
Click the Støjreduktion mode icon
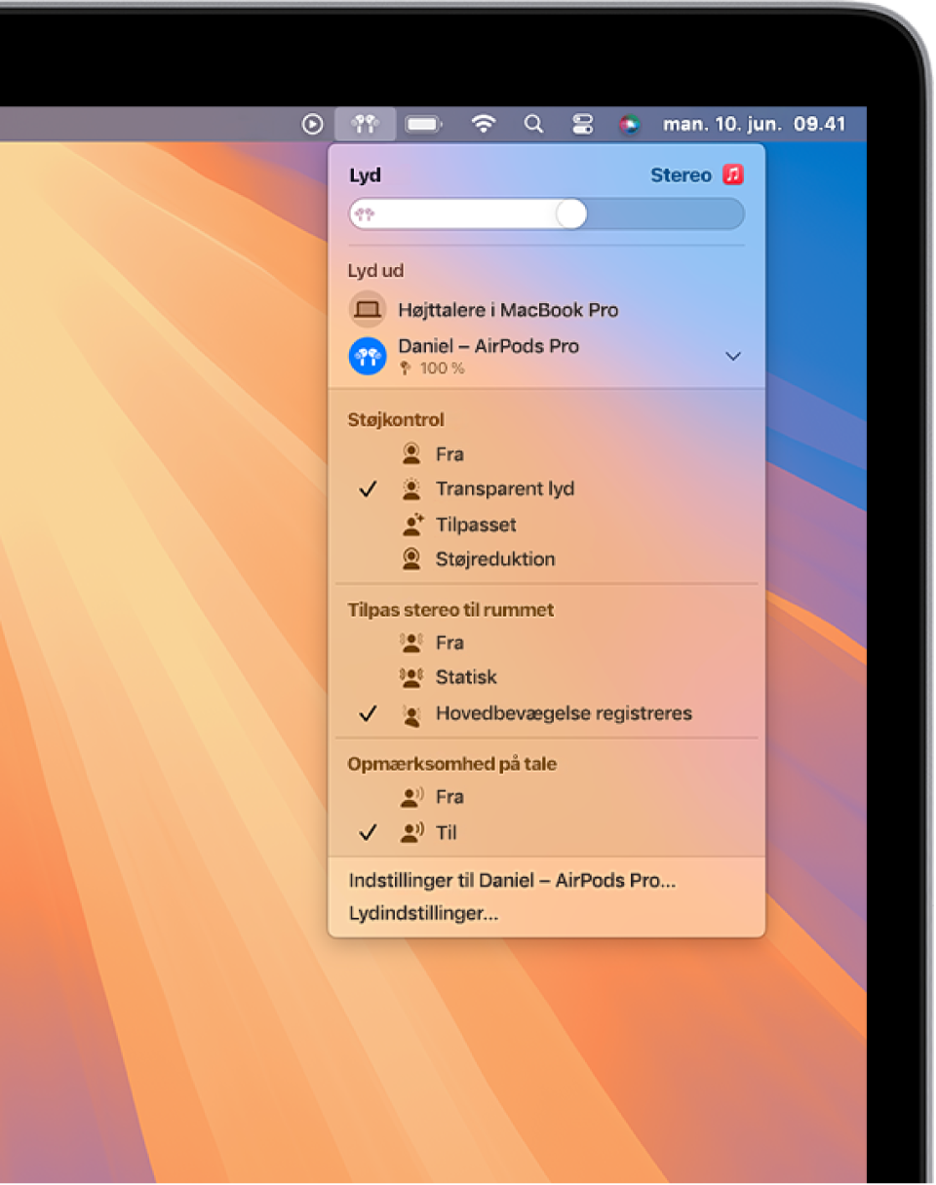pyautogui.click(x=413, y=559)
